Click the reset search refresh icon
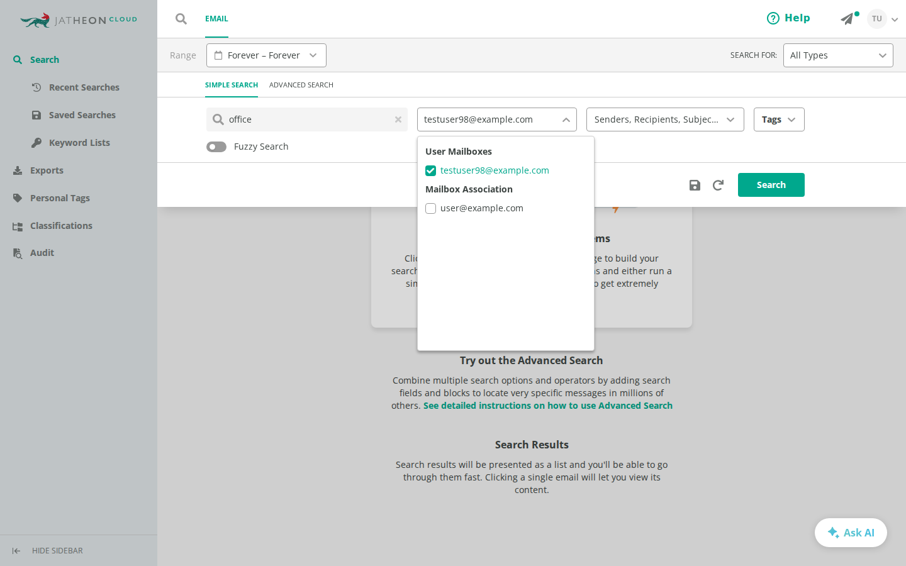Viewport: 906px width, 566px height. pyautogui.click(x=718, y=185)
